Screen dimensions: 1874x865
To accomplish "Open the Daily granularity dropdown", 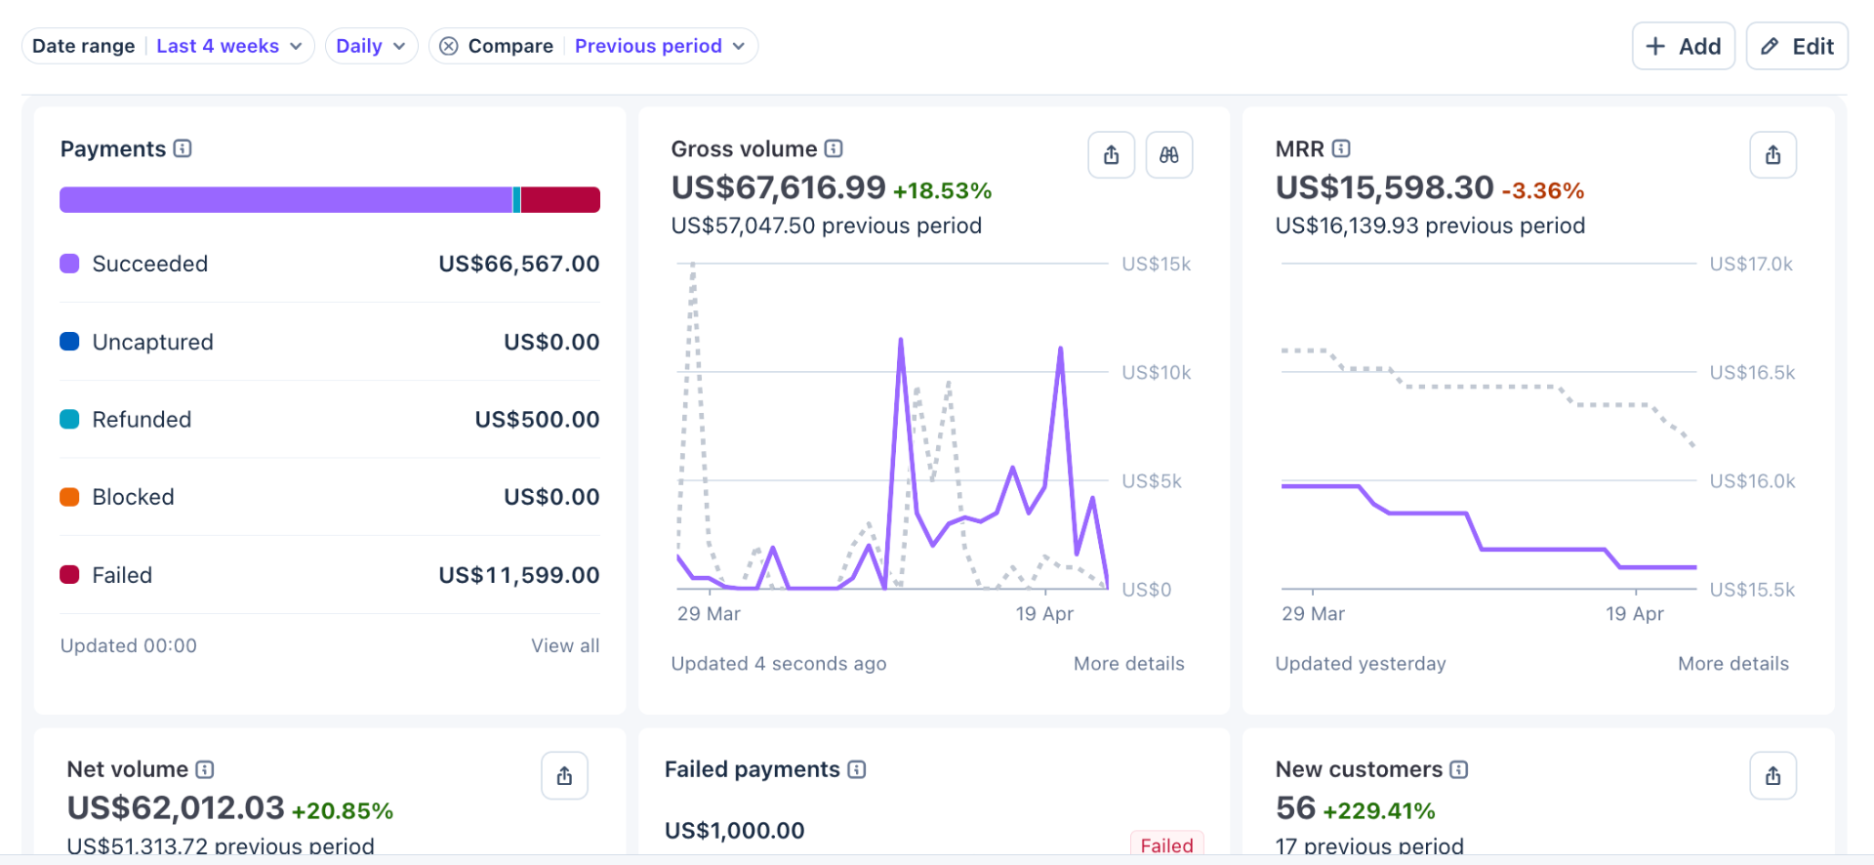I will [371, 46].
